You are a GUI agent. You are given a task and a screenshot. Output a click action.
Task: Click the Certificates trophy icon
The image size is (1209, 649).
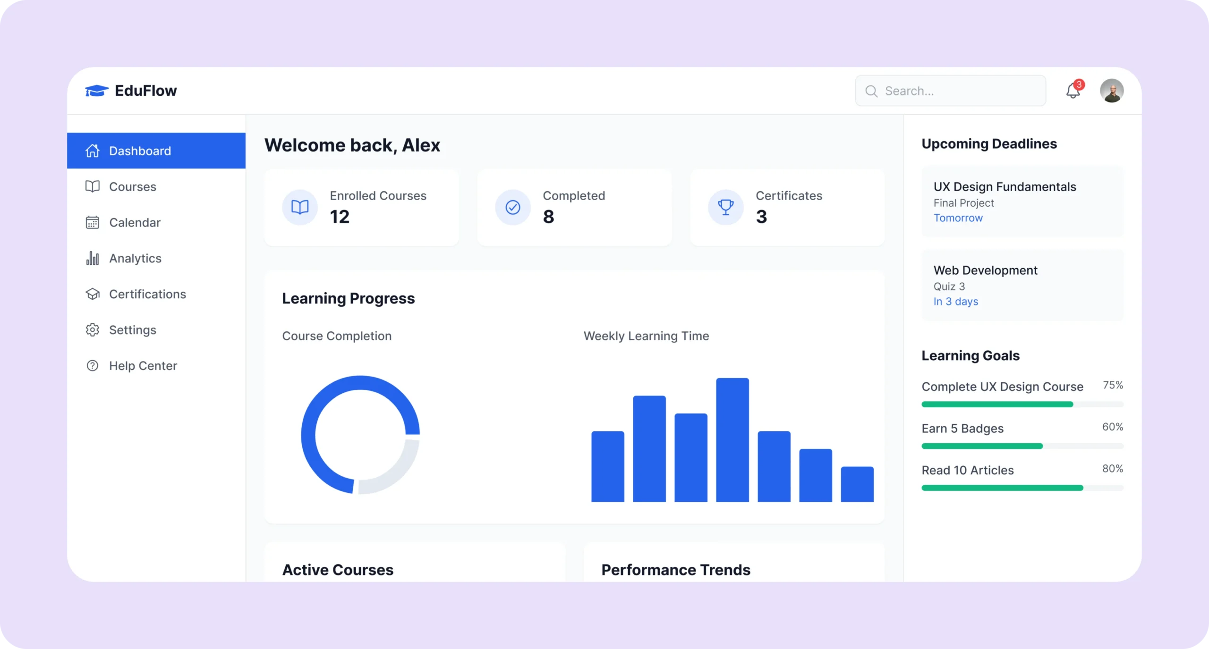[725, 207]
